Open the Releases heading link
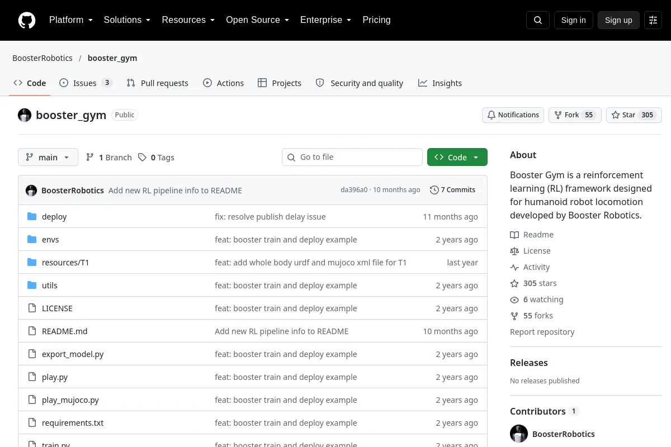This screenshot has height=447, width=671. click(x=529, y=363)
